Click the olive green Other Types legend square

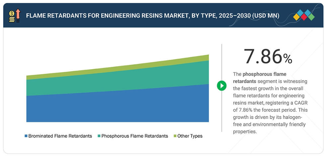tap(175, 136)
